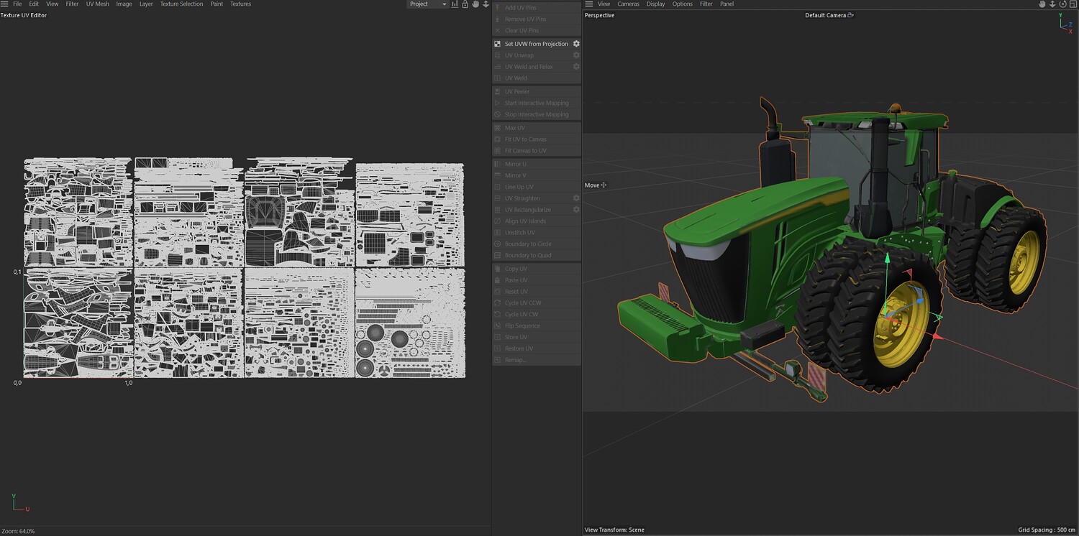This screenshot has width=1079, height=536.
Task: Click the Fit UV to Canvas command
Action: pyautogui.click(x=525, y=139)
